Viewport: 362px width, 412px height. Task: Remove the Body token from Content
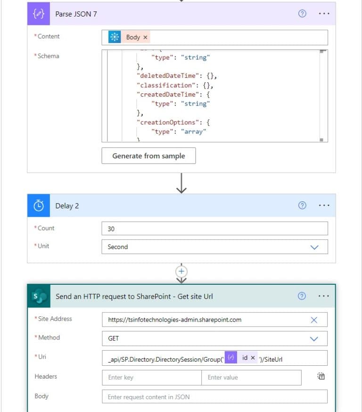(145, 37)
